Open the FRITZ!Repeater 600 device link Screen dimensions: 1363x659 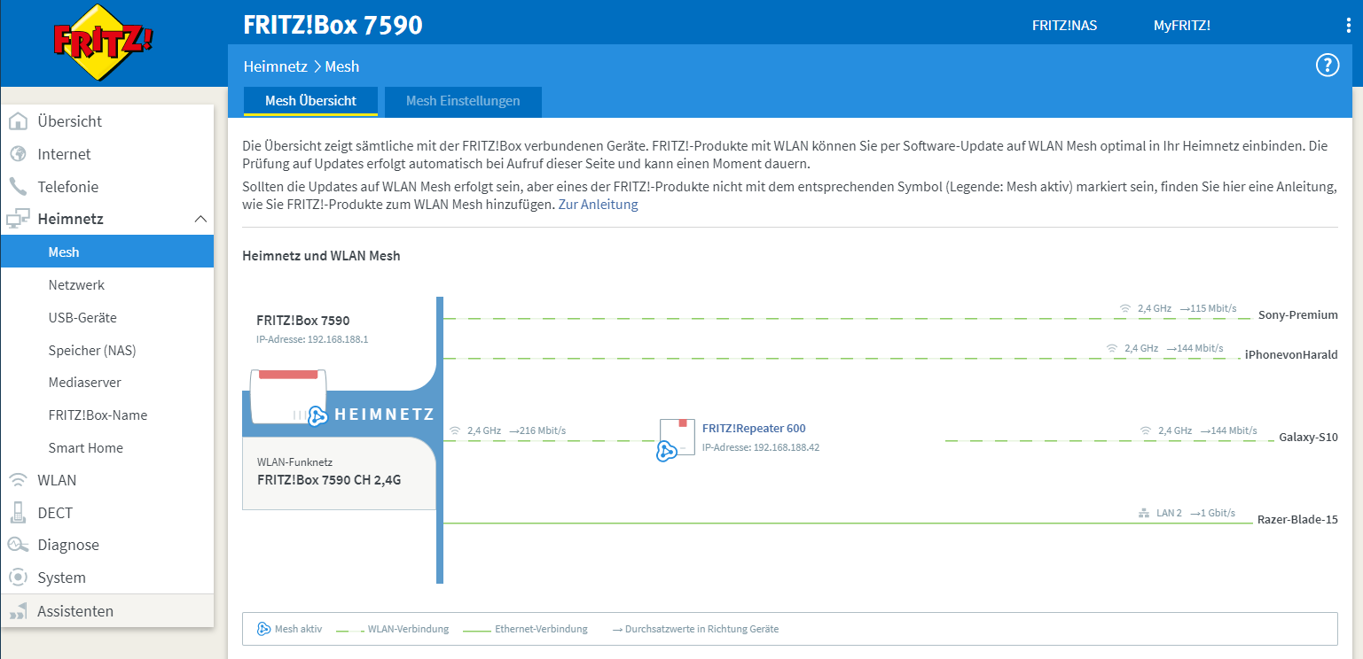[x=754, y=429]
